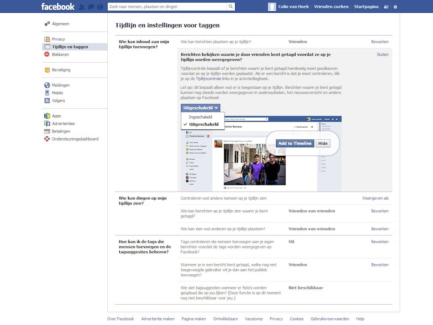Open Over Facebook footer link
This screenshot has height=325, width=433.
tap(121, 319)
